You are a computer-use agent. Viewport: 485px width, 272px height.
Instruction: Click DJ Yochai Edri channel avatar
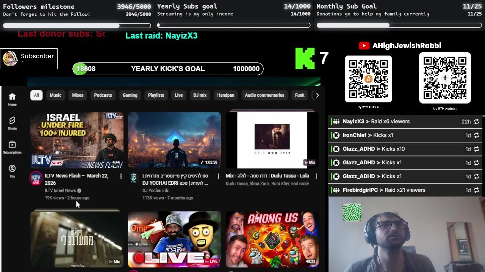click(133, 178)
